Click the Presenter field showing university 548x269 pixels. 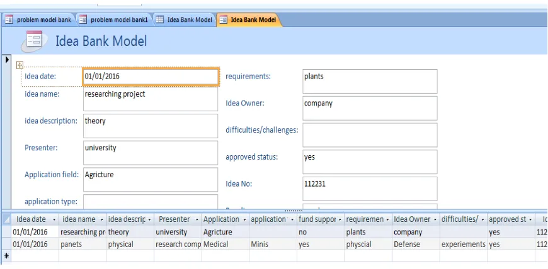151,153
